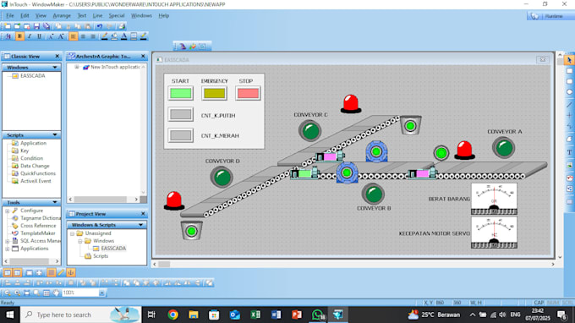This screenshot has width=575, height=323.
Task: Collapse the Windows section in Classic View
Action: (55, 68)
